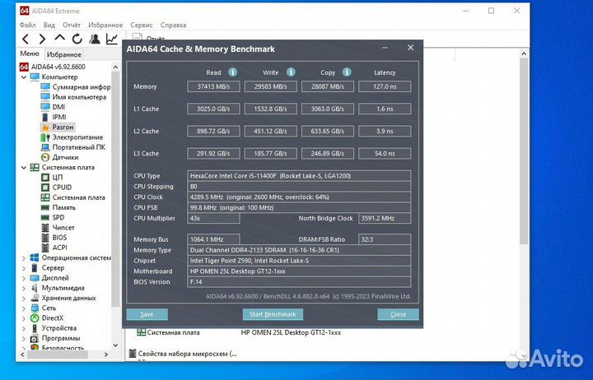This screenshot has height=380, width=593.
Task: Click the Save button in benchmark dialog
Action: (x=147, y=314)
